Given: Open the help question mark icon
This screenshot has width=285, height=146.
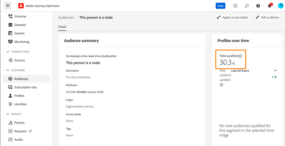Looking at the screenshot, I should 258,6.
